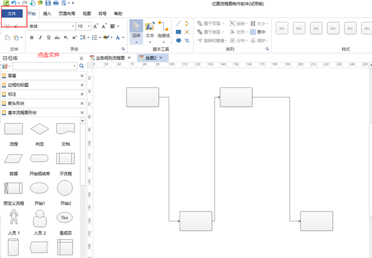Click the symbol library search magnifier icon
Viewport: 372px width, 258px height.
(81, 66)
